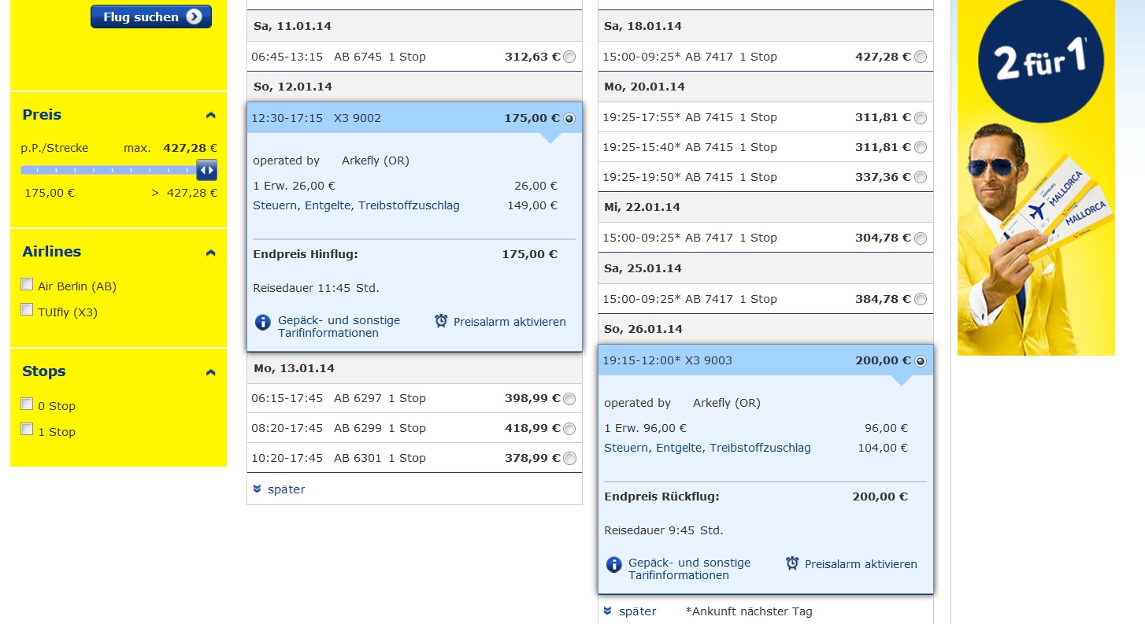
Task: Collapse the Airlines filter section
Action: (210, 253)
